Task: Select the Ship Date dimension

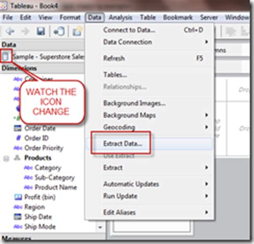Action: (x=38, y=217)
